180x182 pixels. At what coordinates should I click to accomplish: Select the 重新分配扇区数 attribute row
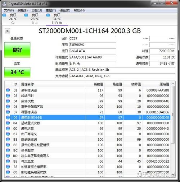point(87,107)
